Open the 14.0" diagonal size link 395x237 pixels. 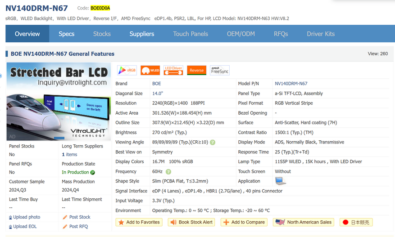158,94
